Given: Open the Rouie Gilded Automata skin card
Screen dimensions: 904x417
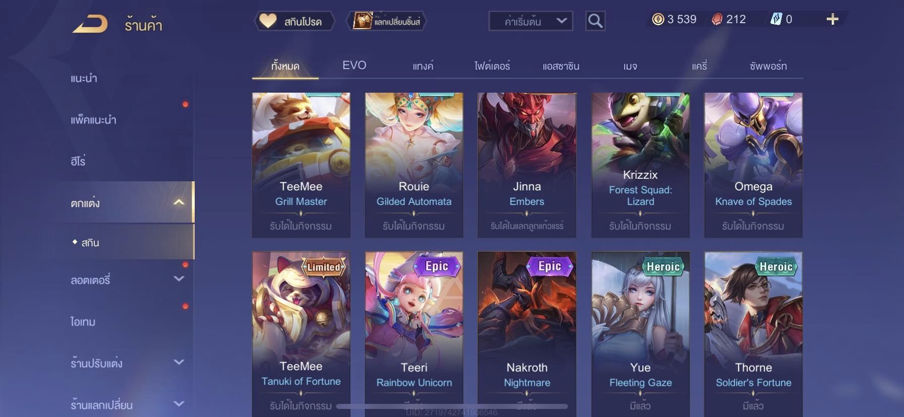Looking at the screenshot, I should coord(414,165).
